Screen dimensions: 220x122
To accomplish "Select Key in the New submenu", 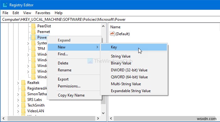I will click(134, 47).
